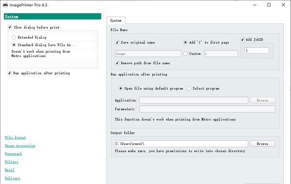Click the write permissions notice text
This screenshot has height=184, width=291.
(x=180, y=151)
